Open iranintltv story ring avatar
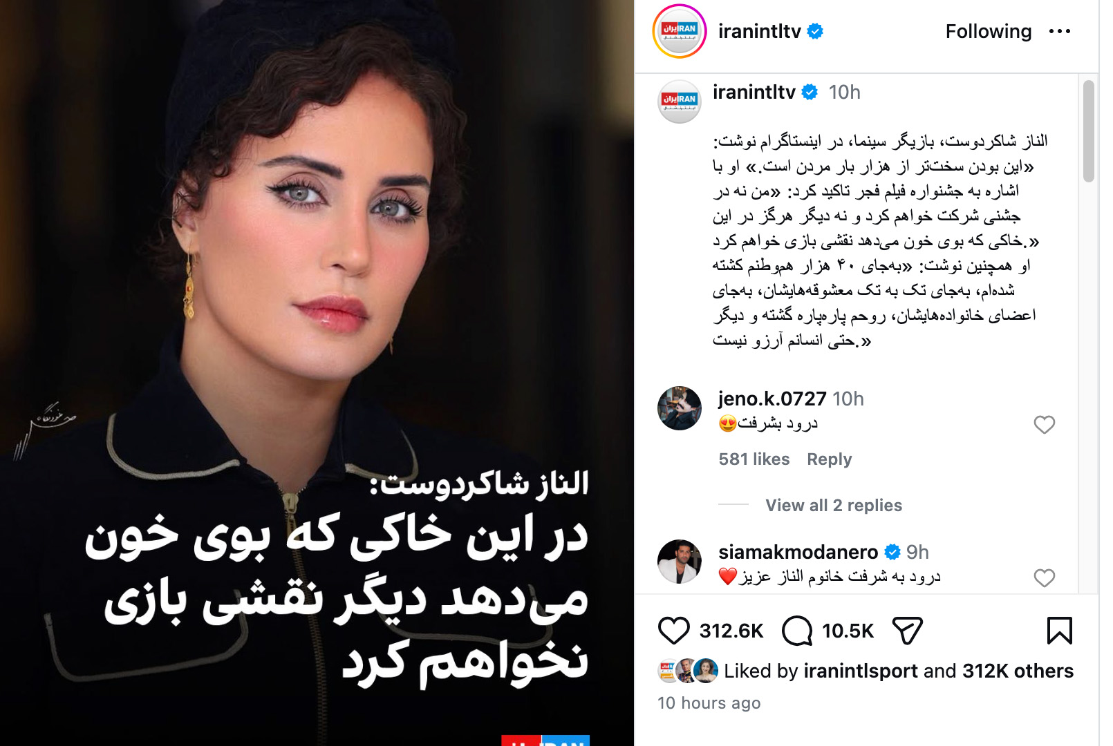Screen dimensions: 1113x746 679,31
